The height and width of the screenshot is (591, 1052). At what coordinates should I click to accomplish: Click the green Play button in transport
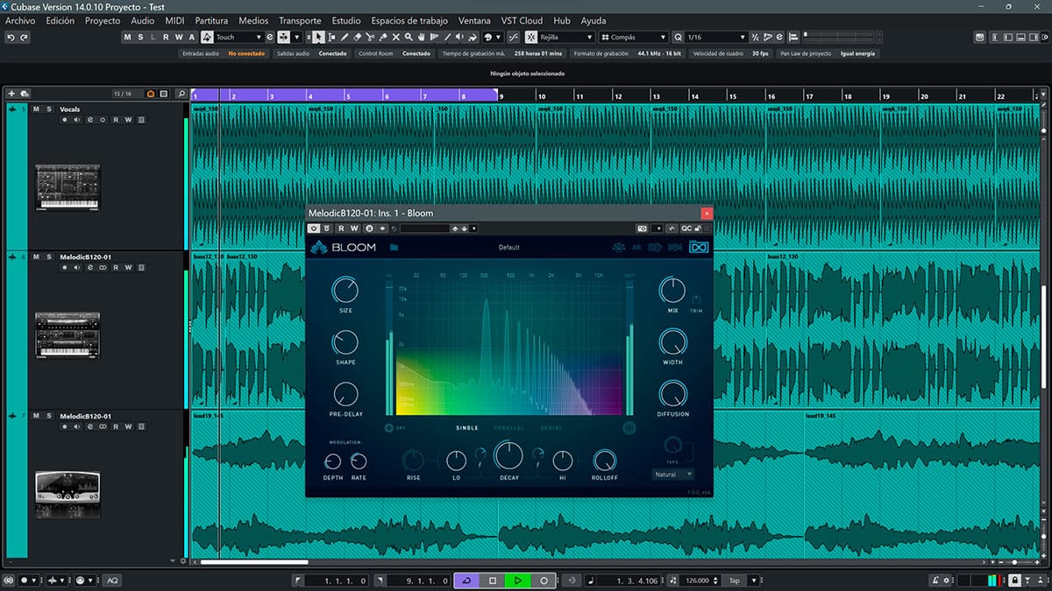pos(518,580)
